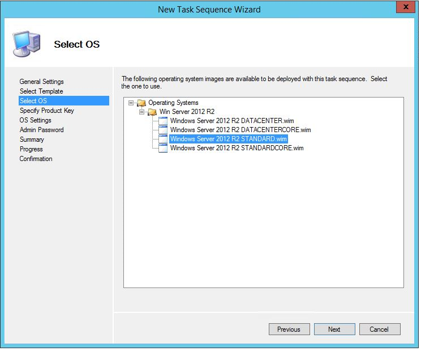This screenshot has width=421, height=351.
Task: Open the Select Template step
Action: point(41,91)
